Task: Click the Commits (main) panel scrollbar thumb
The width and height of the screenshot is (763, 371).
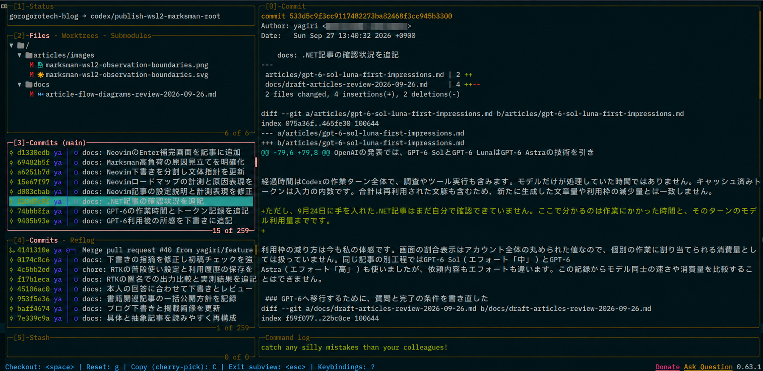Action: (x=256, y=162)
